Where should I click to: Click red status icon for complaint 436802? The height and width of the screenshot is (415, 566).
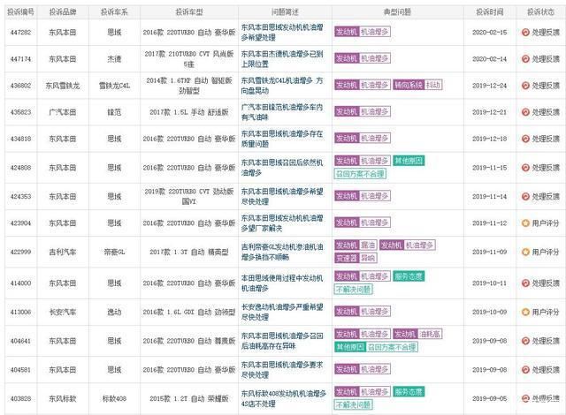[x=525, y=86]
